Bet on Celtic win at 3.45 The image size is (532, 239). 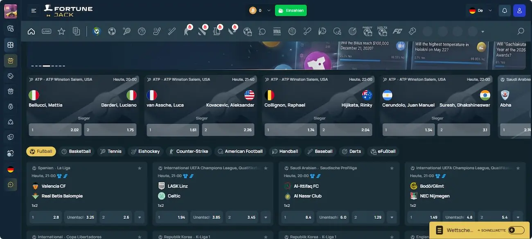pyautogui.click(x=241, y=217)
